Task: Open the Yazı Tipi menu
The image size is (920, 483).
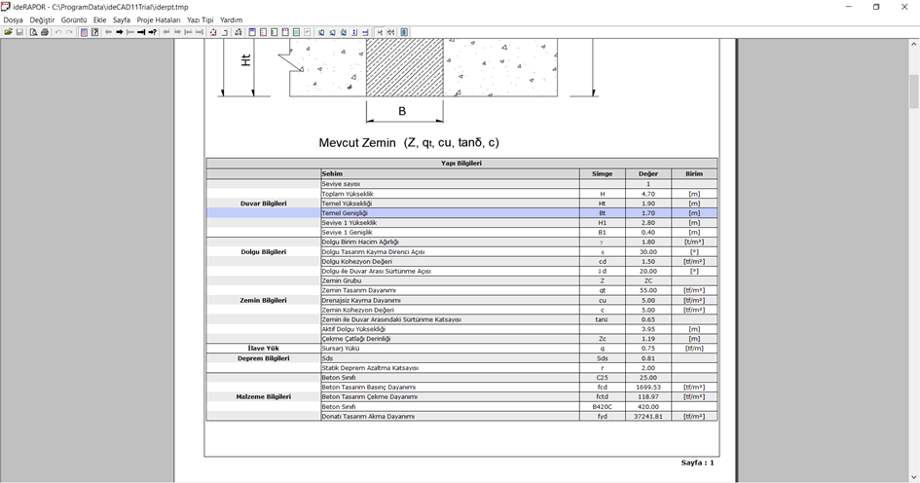Action: (201, 19)
